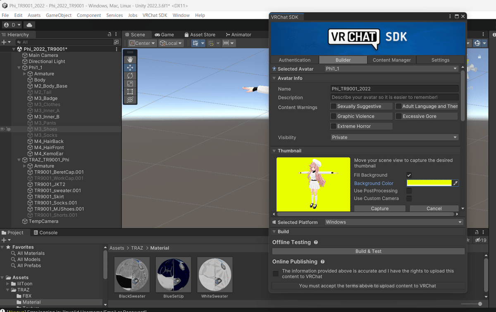This screenshot has width=496, height=312.
Task: Switch to the Content Manager tab
Action: [x=392, y=60]
